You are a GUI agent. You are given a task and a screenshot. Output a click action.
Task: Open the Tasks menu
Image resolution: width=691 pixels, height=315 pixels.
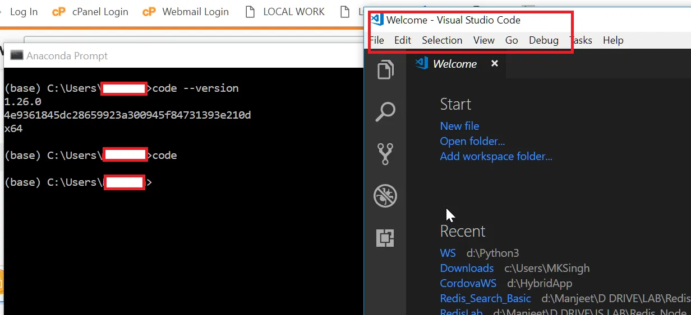(x=582, y=40)
